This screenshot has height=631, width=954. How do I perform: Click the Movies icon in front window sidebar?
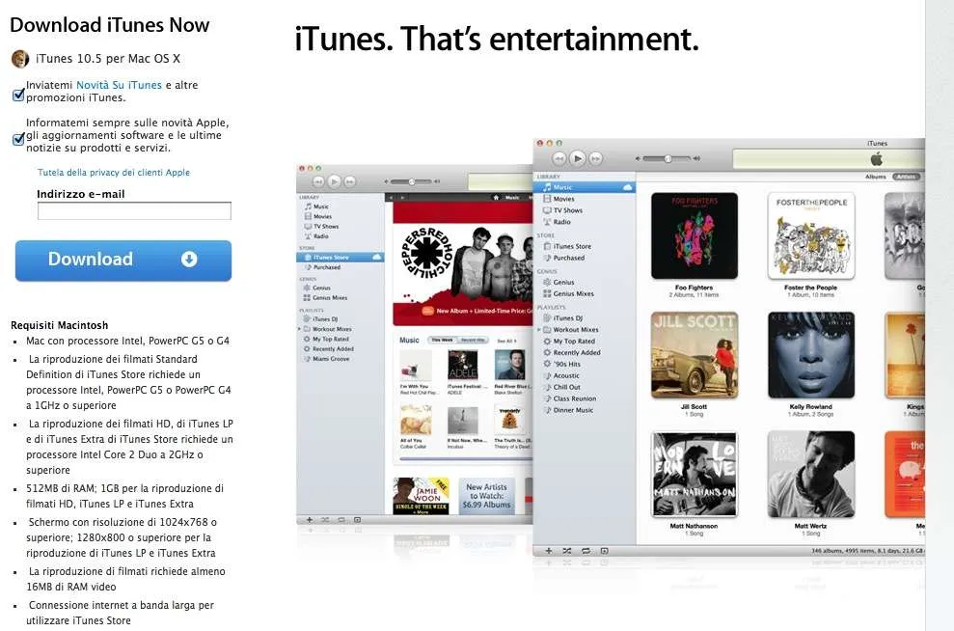pyautogui.click(x=547, y=199)
